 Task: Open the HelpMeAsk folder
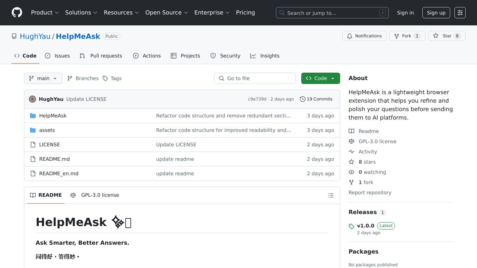coord(53,116)
